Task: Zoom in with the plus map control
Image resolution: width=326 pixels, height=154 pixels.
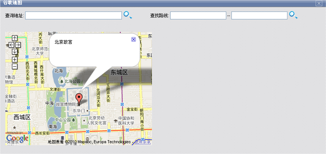Action: pos(15,59)
